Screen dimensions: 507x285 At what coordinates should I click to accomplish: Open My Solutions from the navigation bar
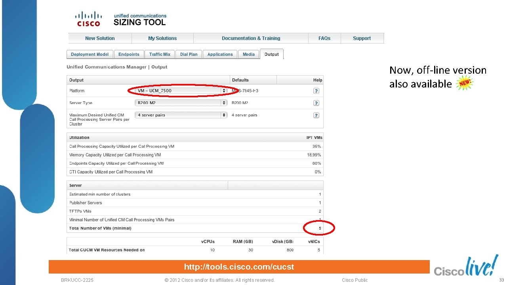(x=162, y=38)
